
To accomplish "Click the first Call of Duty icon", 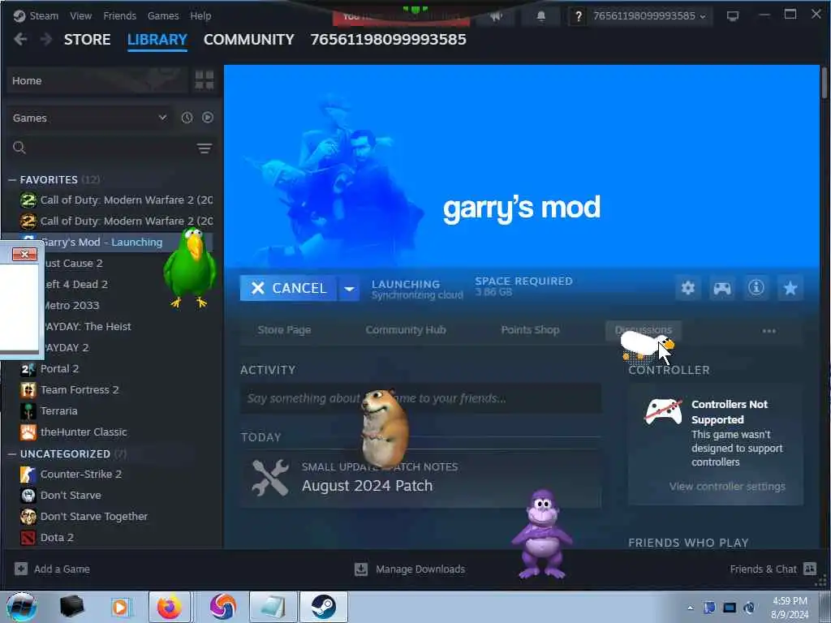I will pyautogui.click(x=28, y=200).
